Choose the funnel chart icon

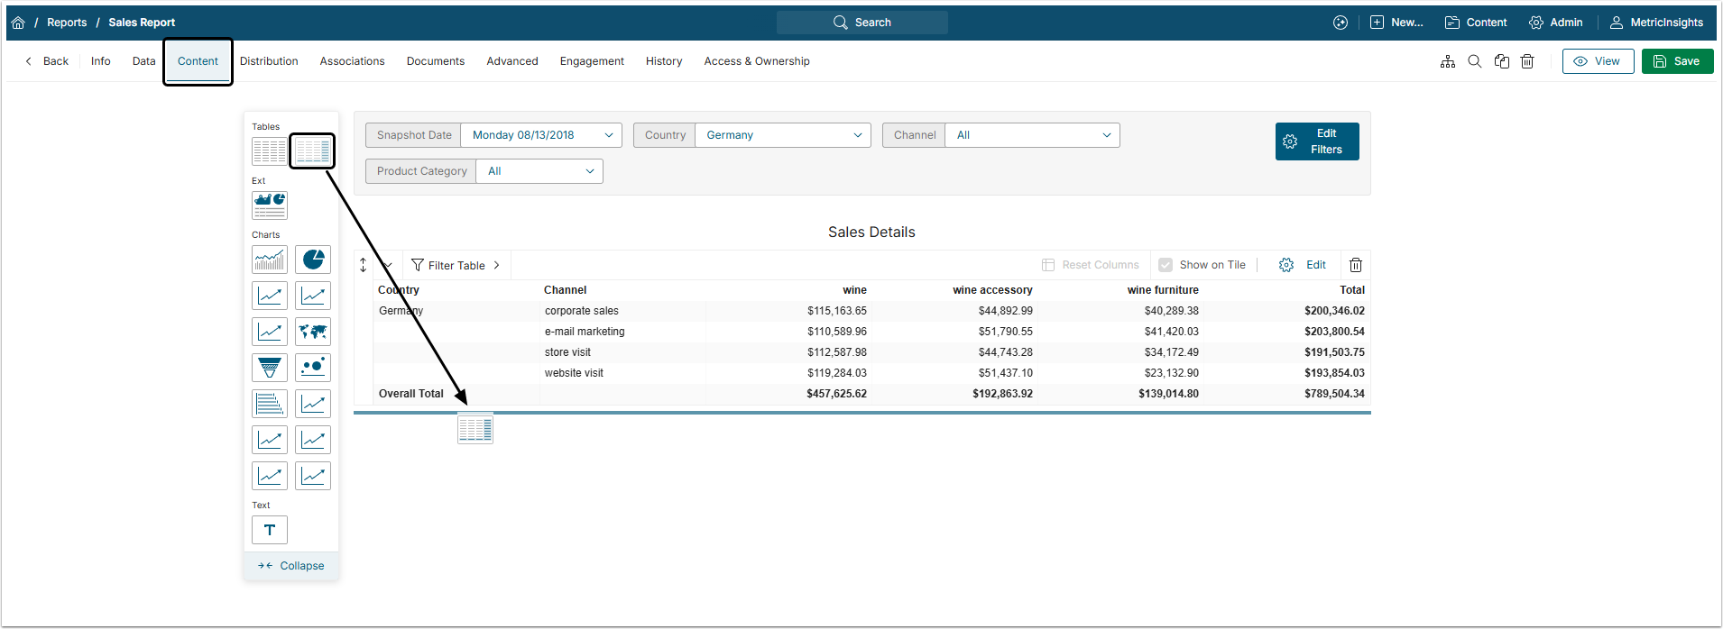click(270, 368)
